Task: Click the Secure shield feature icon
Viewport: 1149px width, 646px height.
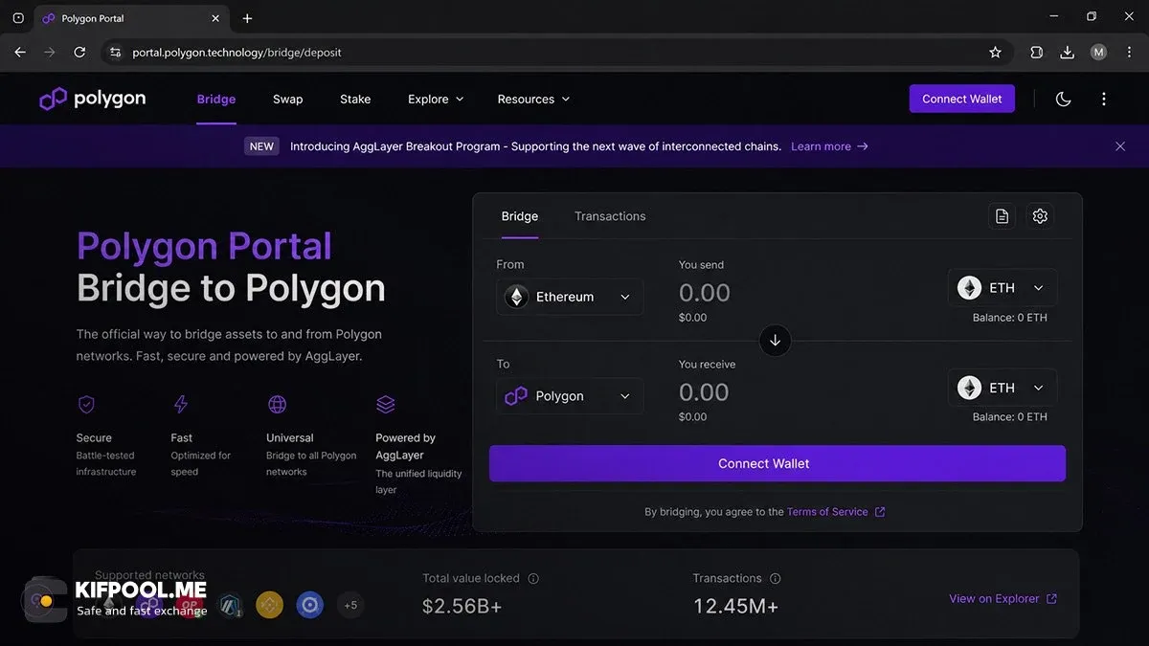Action: click(x=86, y=404)
